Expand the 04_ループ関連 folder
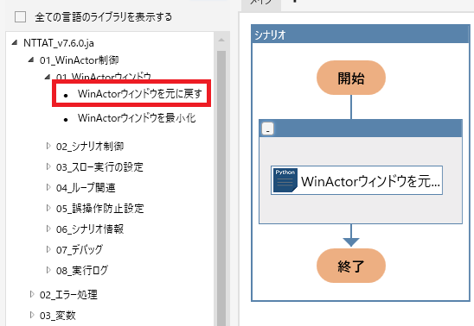Screen dimensions: 474x326 (48, 187)
